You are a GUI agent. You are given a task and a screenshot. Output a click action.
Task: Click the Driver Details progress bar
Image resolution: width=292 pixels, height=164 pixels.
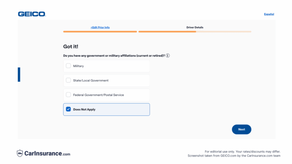click(195, 32)
